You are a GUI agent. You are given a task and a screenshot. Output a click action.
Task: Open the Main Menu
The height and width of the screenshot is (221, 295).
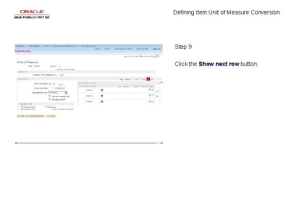[34, 46]
